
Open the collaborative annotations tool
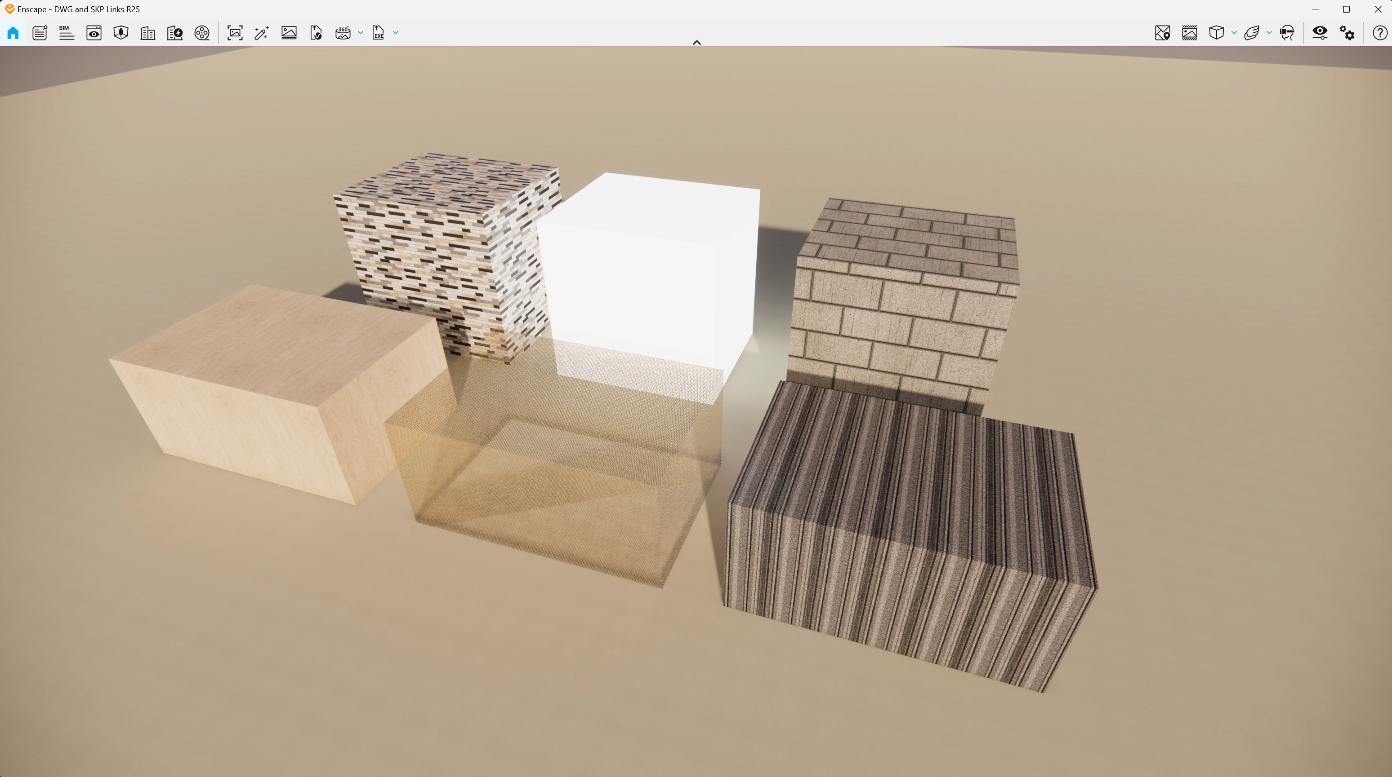(40, 33)
